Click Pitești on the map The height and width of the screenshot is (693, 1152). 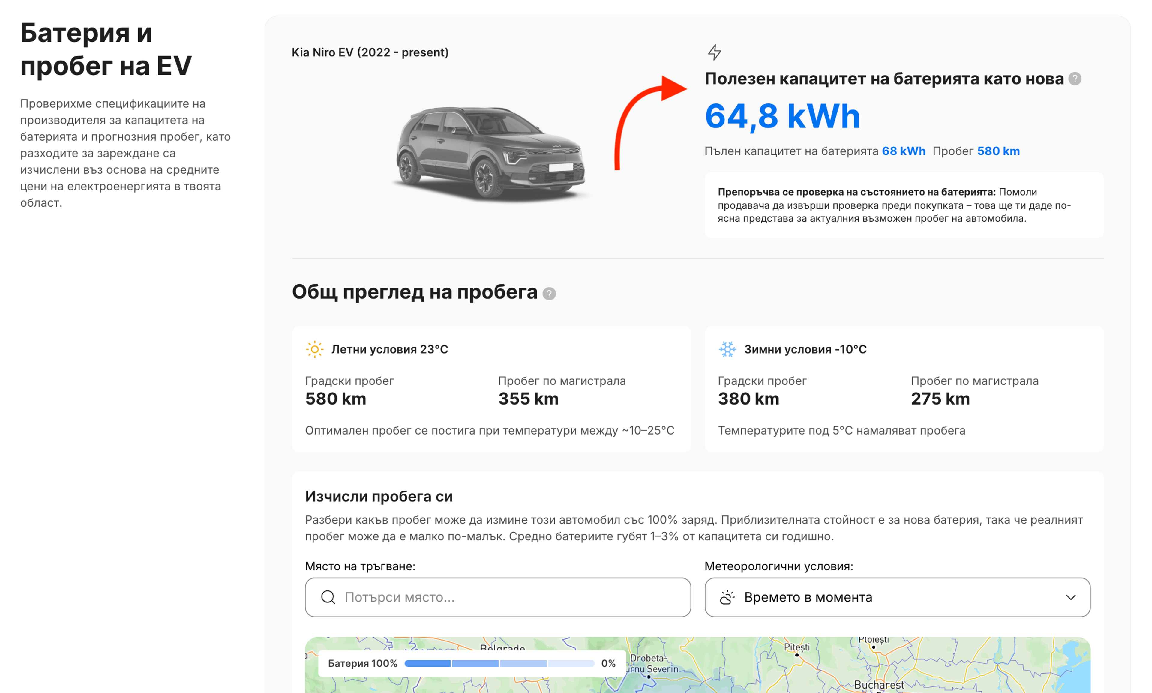(796, 647)
